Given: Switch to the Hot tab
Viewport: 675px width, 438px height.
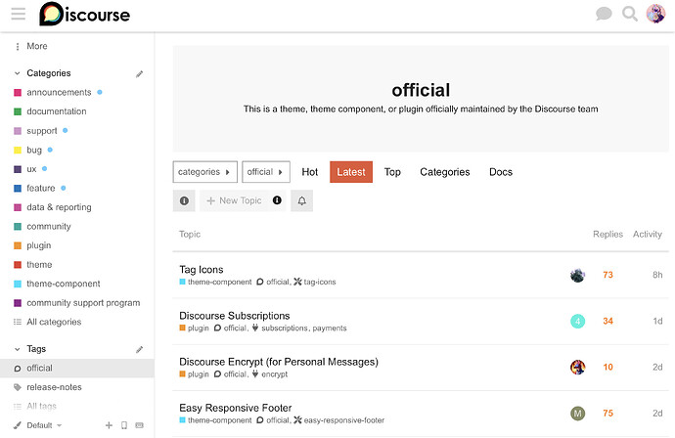Looking at the screenshot, I should [309, 172].
